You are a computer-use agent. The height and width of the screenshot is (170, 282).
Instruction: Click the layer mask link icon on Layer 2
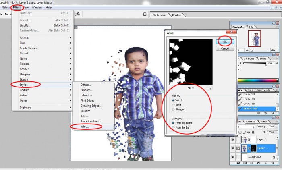(x=249, y=139)
